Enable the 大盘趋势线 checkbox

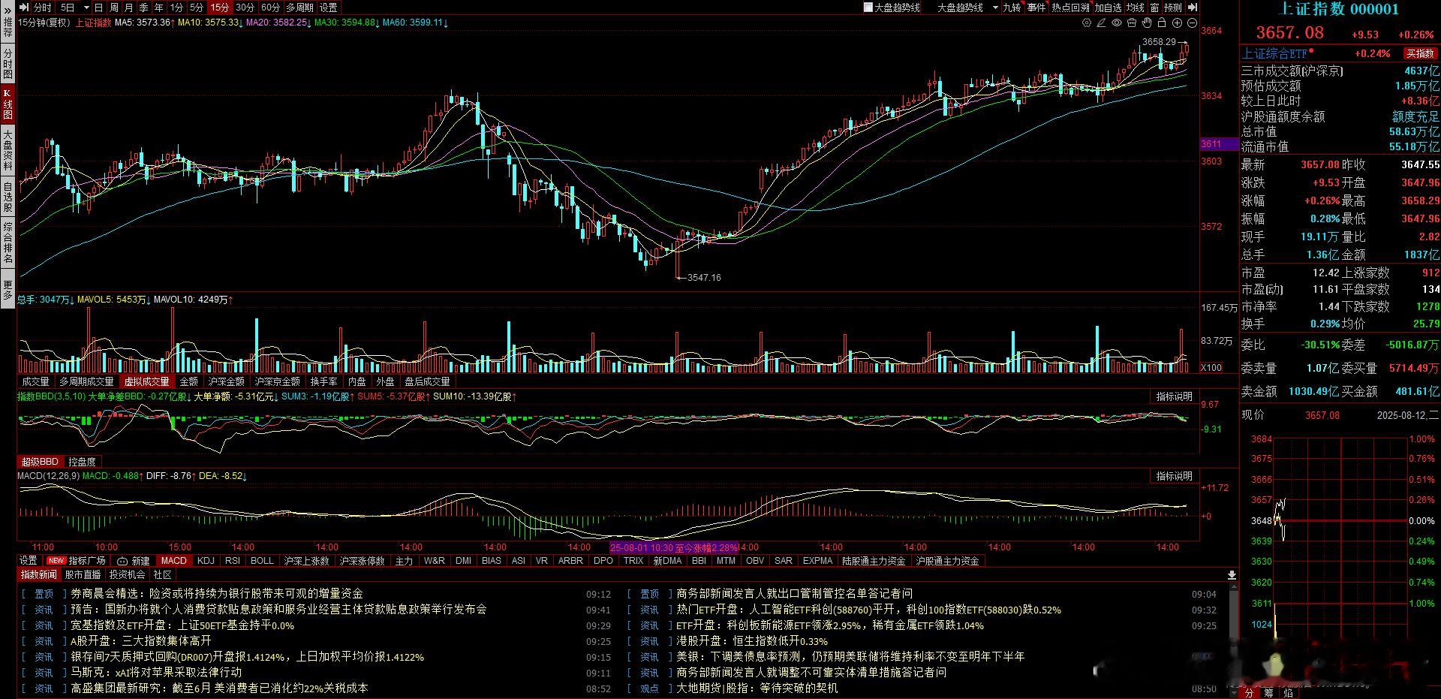[868, 8]
